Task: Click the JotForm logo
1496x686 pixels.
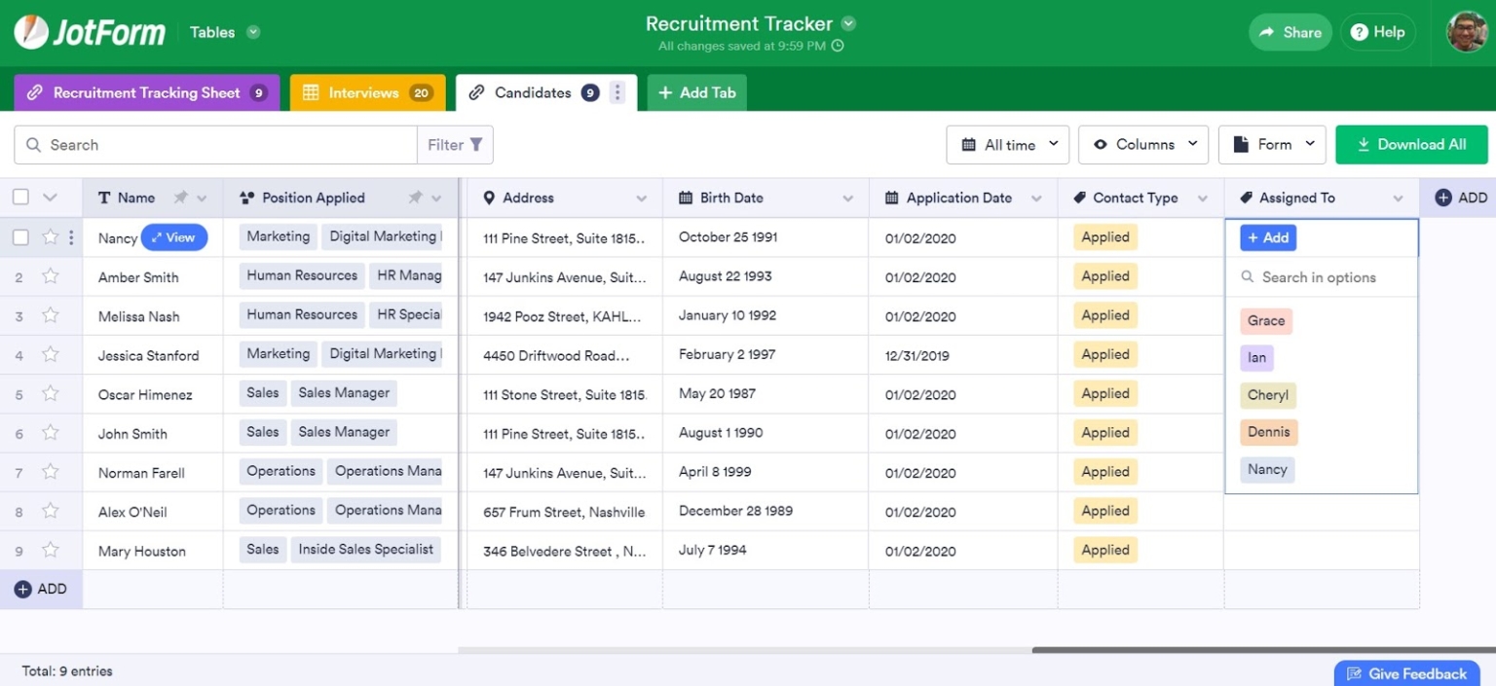Action: coord(90,31)
